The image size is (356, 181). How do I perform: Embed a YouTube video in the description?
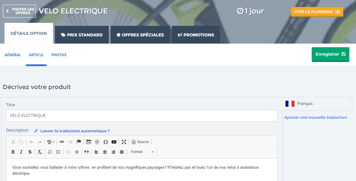pos(114,142)
